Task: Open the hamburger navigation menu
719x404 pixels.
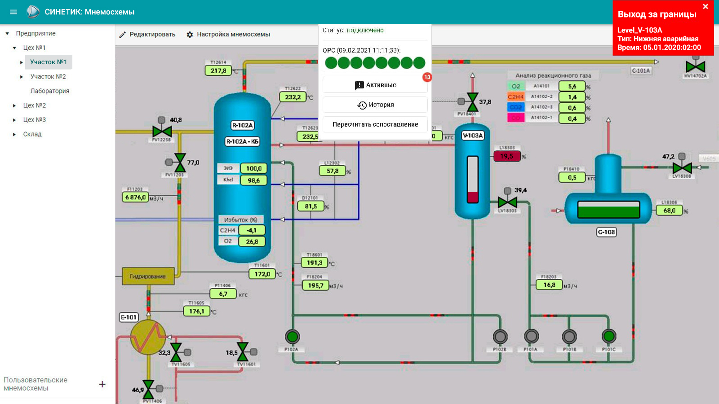Action: coord(13,12)
